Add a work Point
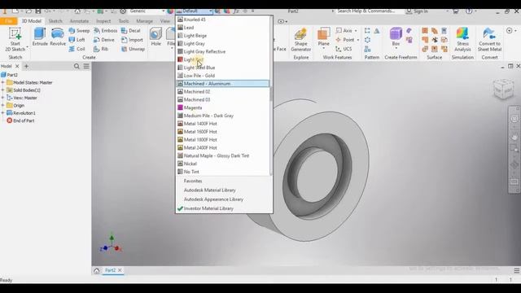521x293 pixels. (x=345, y=40)
